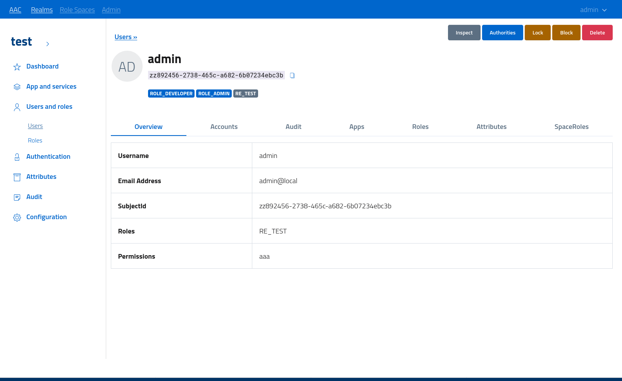Click the Inspect button
The height and width of the screenshot is (381, 622).
464,33
